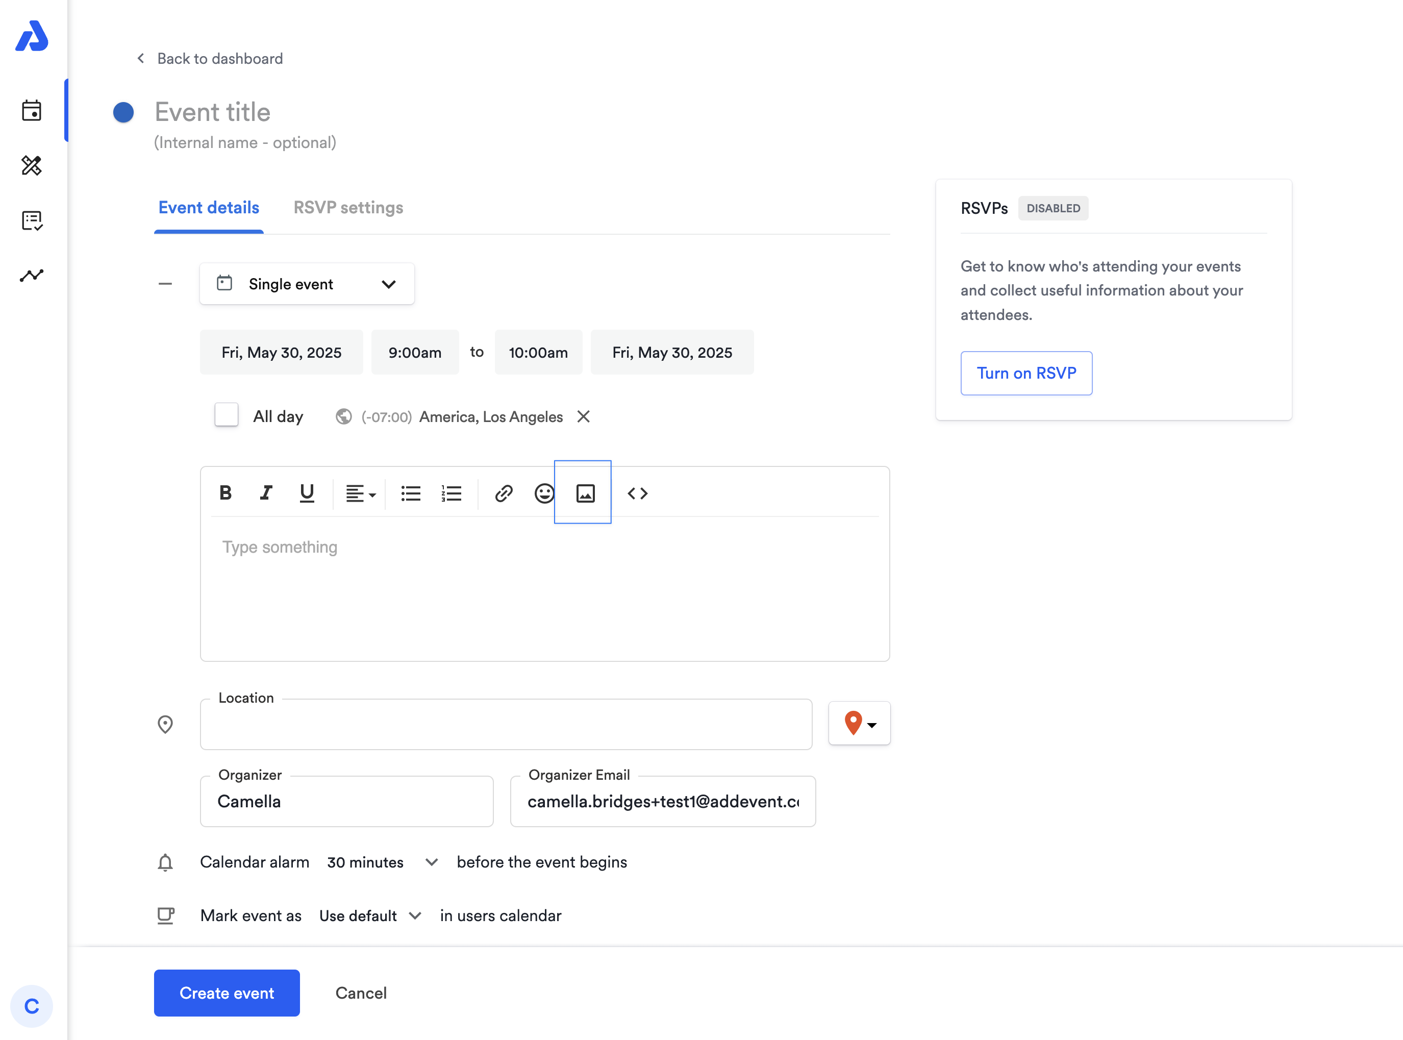Click the insert image icon
The image size is (1403, 1040).
click(585, 493)
